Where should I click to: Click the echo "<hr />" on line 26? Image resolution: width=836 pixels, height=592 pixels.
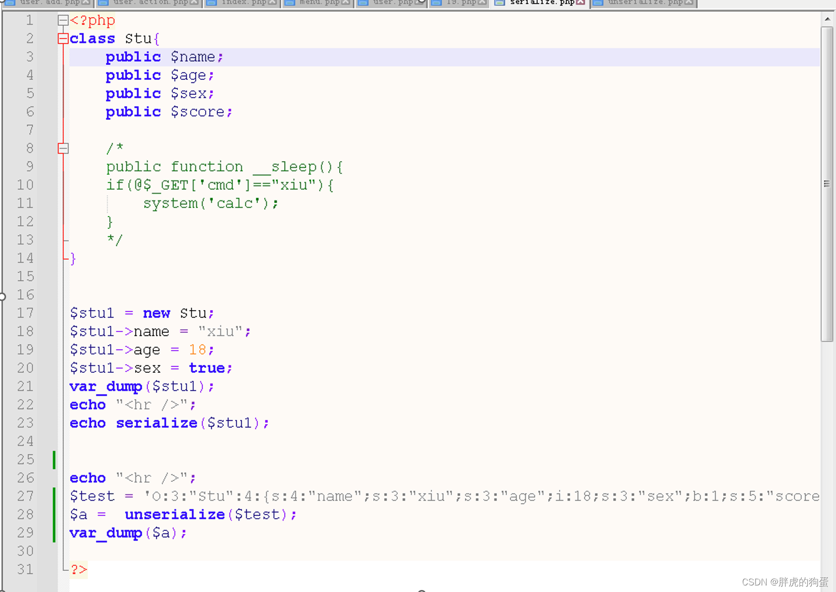[x=132, y=478]
